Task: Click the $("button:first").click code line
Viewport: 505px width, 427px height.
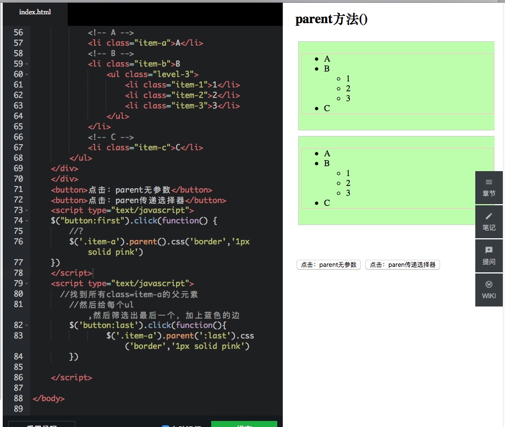Action: tap(134, 221)
